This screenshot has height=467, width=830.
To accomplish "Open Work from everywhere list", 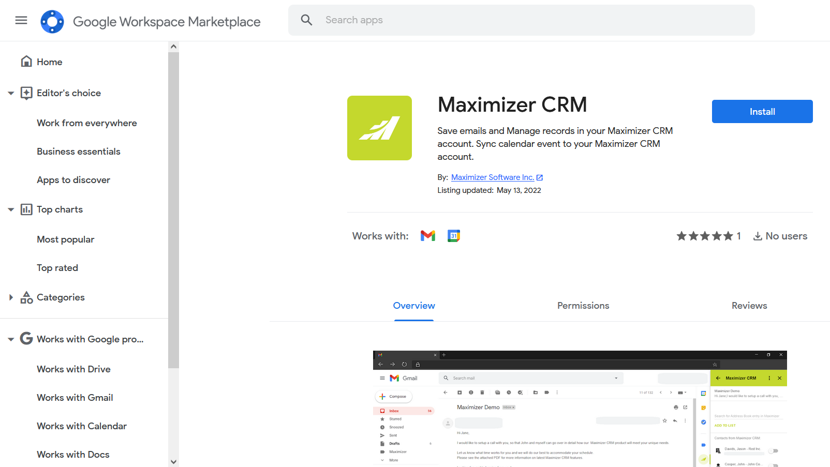I will tap(87, 123).
